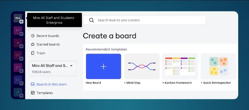This screenshot has height=110, width=249.
Task: Choose the Kanban Framework template thumbnail
Action: coord(180,67)
